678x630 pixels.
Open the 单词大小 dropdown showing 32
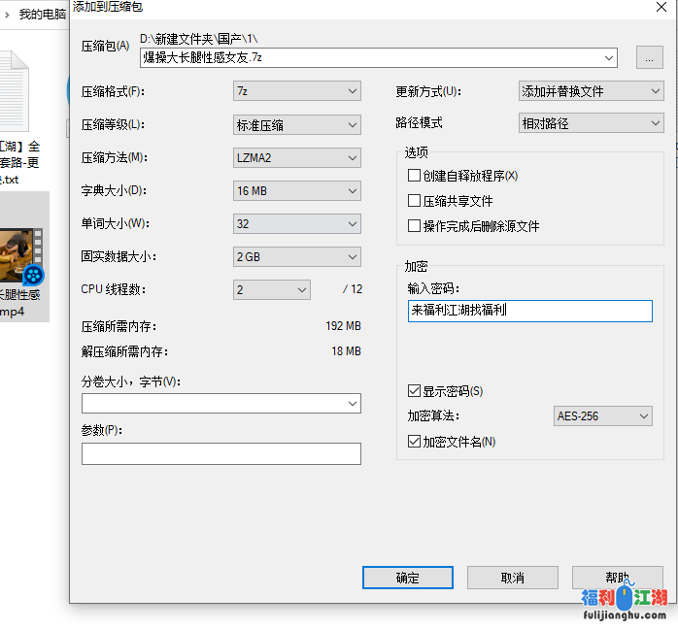point(297,224)
